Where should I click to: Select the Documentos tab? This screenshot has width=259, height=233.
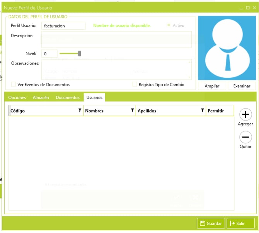pyautogui.click(x=68, y=98)
